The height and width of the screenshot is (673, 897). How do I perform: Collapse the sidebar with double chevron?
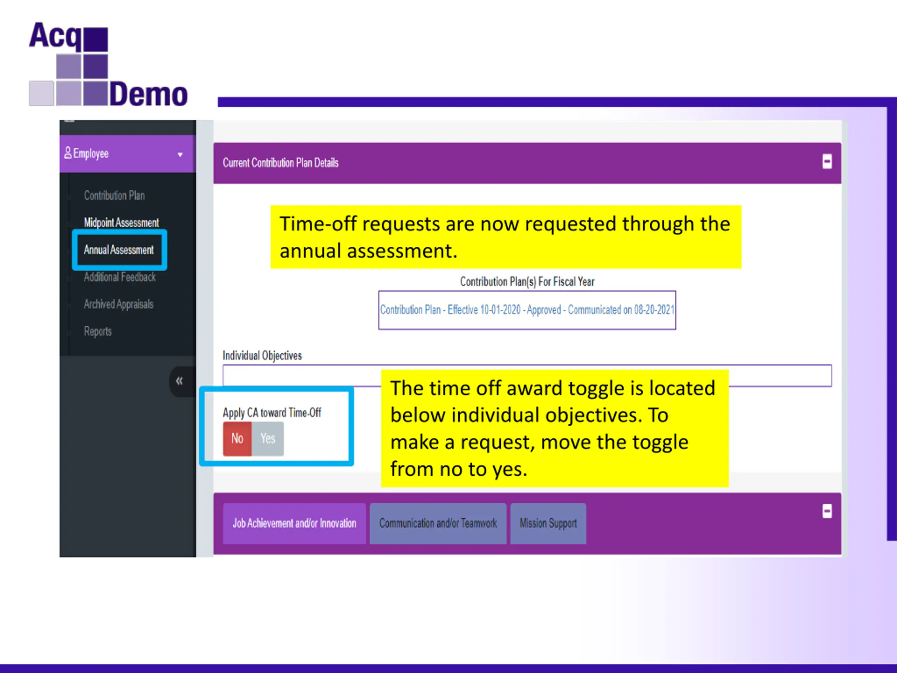(179, 381)
